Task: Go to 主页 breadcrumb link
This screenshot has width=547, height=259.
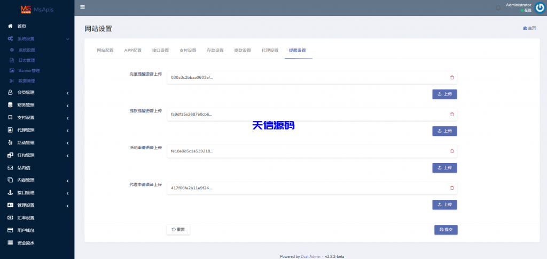Action: [x=529, y=28]
